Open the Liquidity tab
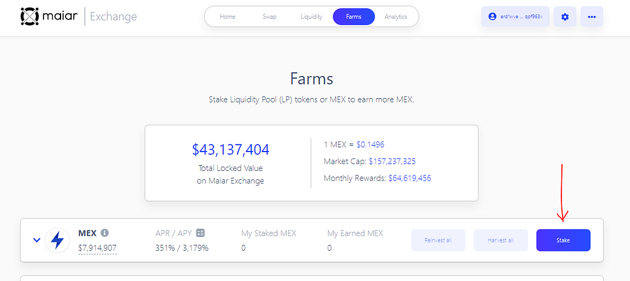This screenshot has height=281, width=630. coord(311,17)
